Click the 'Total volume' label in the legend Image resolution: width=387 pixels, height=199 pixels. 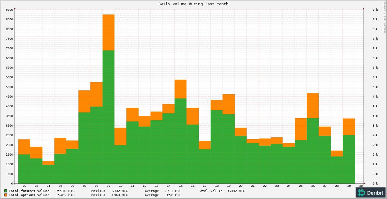tap(210, 191)
